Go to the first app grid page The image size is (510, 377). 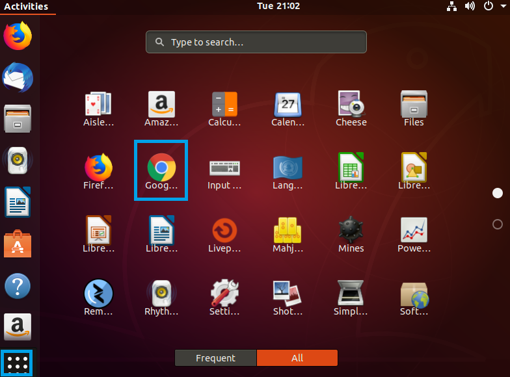pyautogui.click(x=497, y=193)
